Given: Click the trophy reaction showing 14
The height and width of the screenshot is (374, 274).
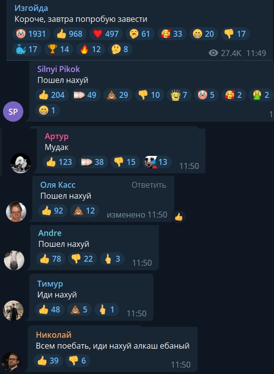Looking at the screenshot, I should click(59, 49).
